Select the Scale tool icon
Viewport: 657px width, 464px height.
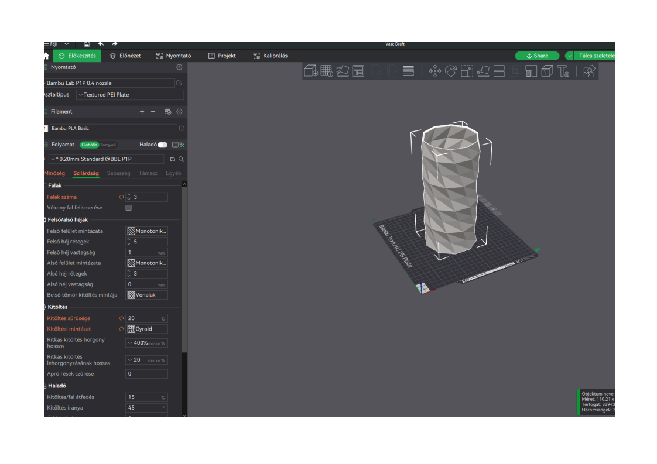(467, 71)
